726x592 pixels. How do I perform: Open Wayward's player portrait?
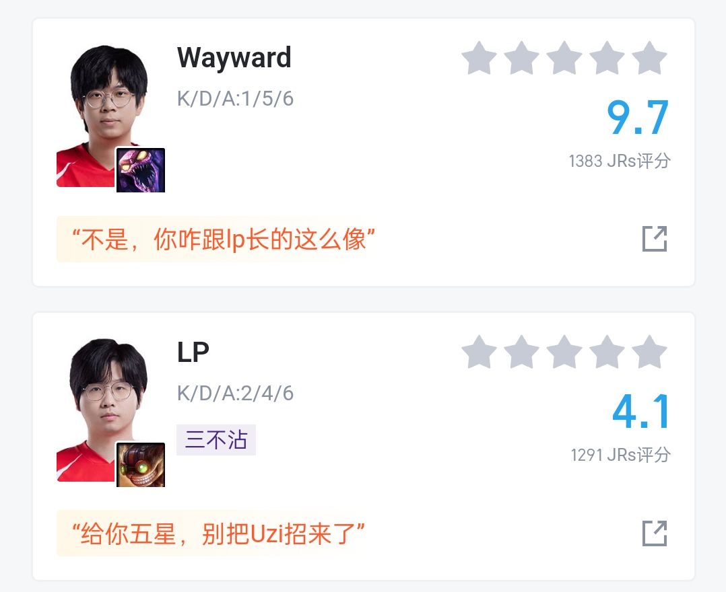(x=102, y=116)
